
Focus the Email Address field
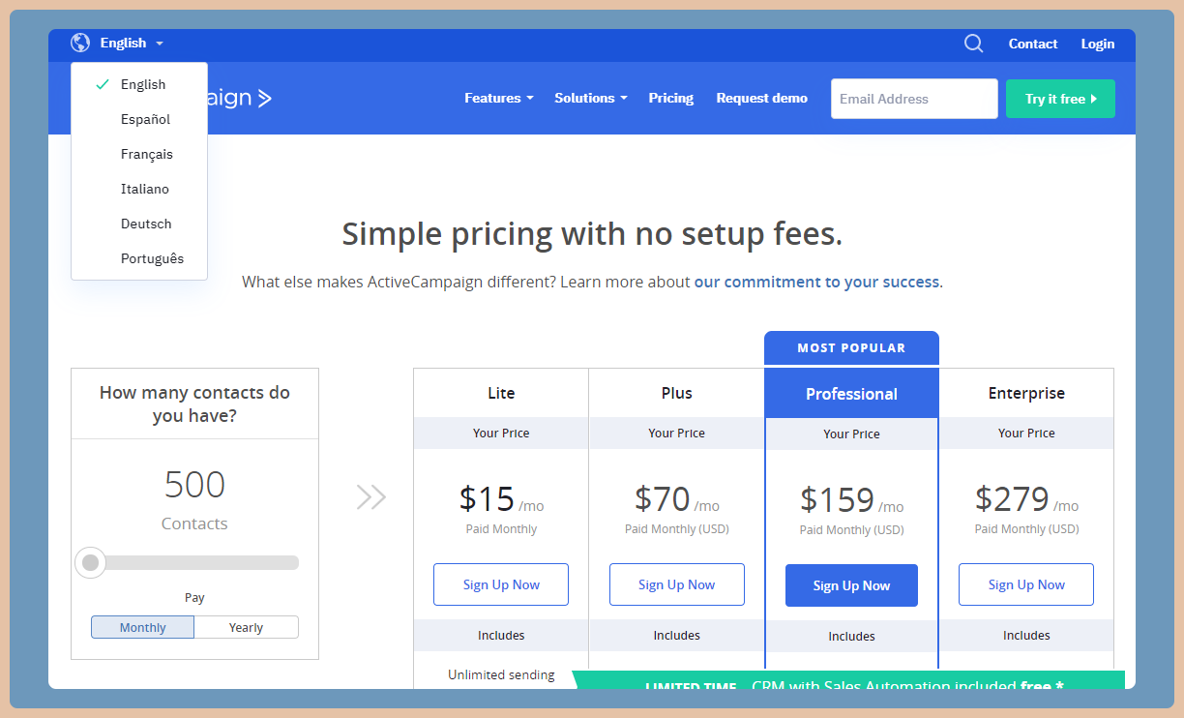(914, 99)
